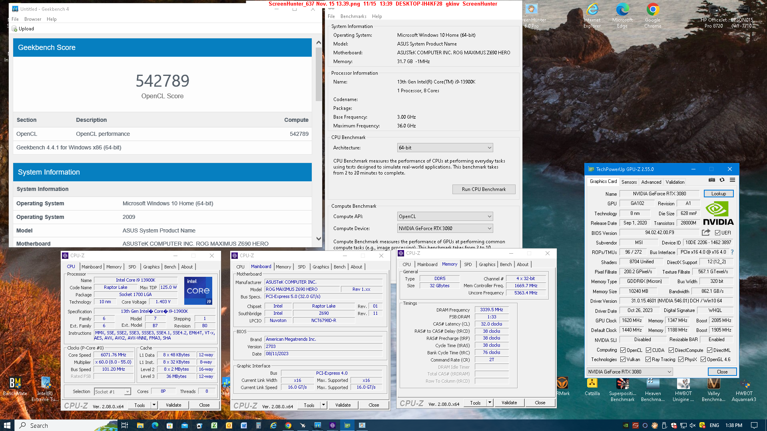Click the Tools button in CPU-Z CPU window
Image resolution: width=767 pixels, height=431 pixels.
[x=139, y=405]
